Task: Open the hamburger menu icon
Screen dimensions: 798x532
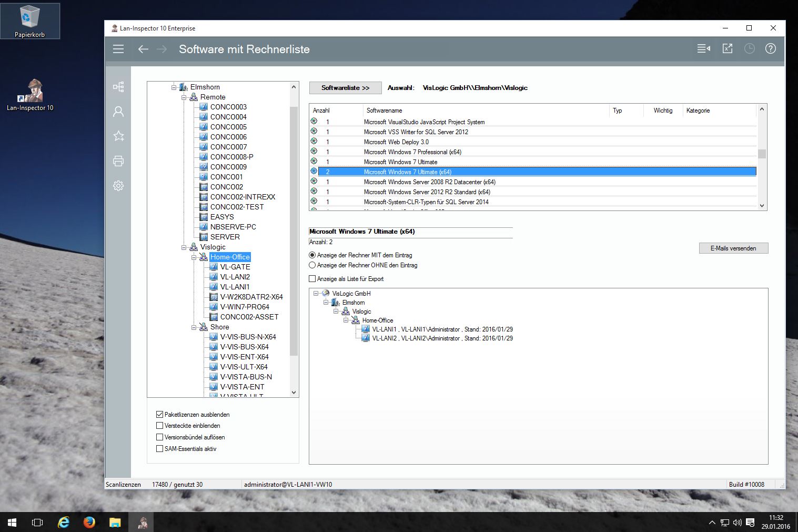Action: coord(118,49)
